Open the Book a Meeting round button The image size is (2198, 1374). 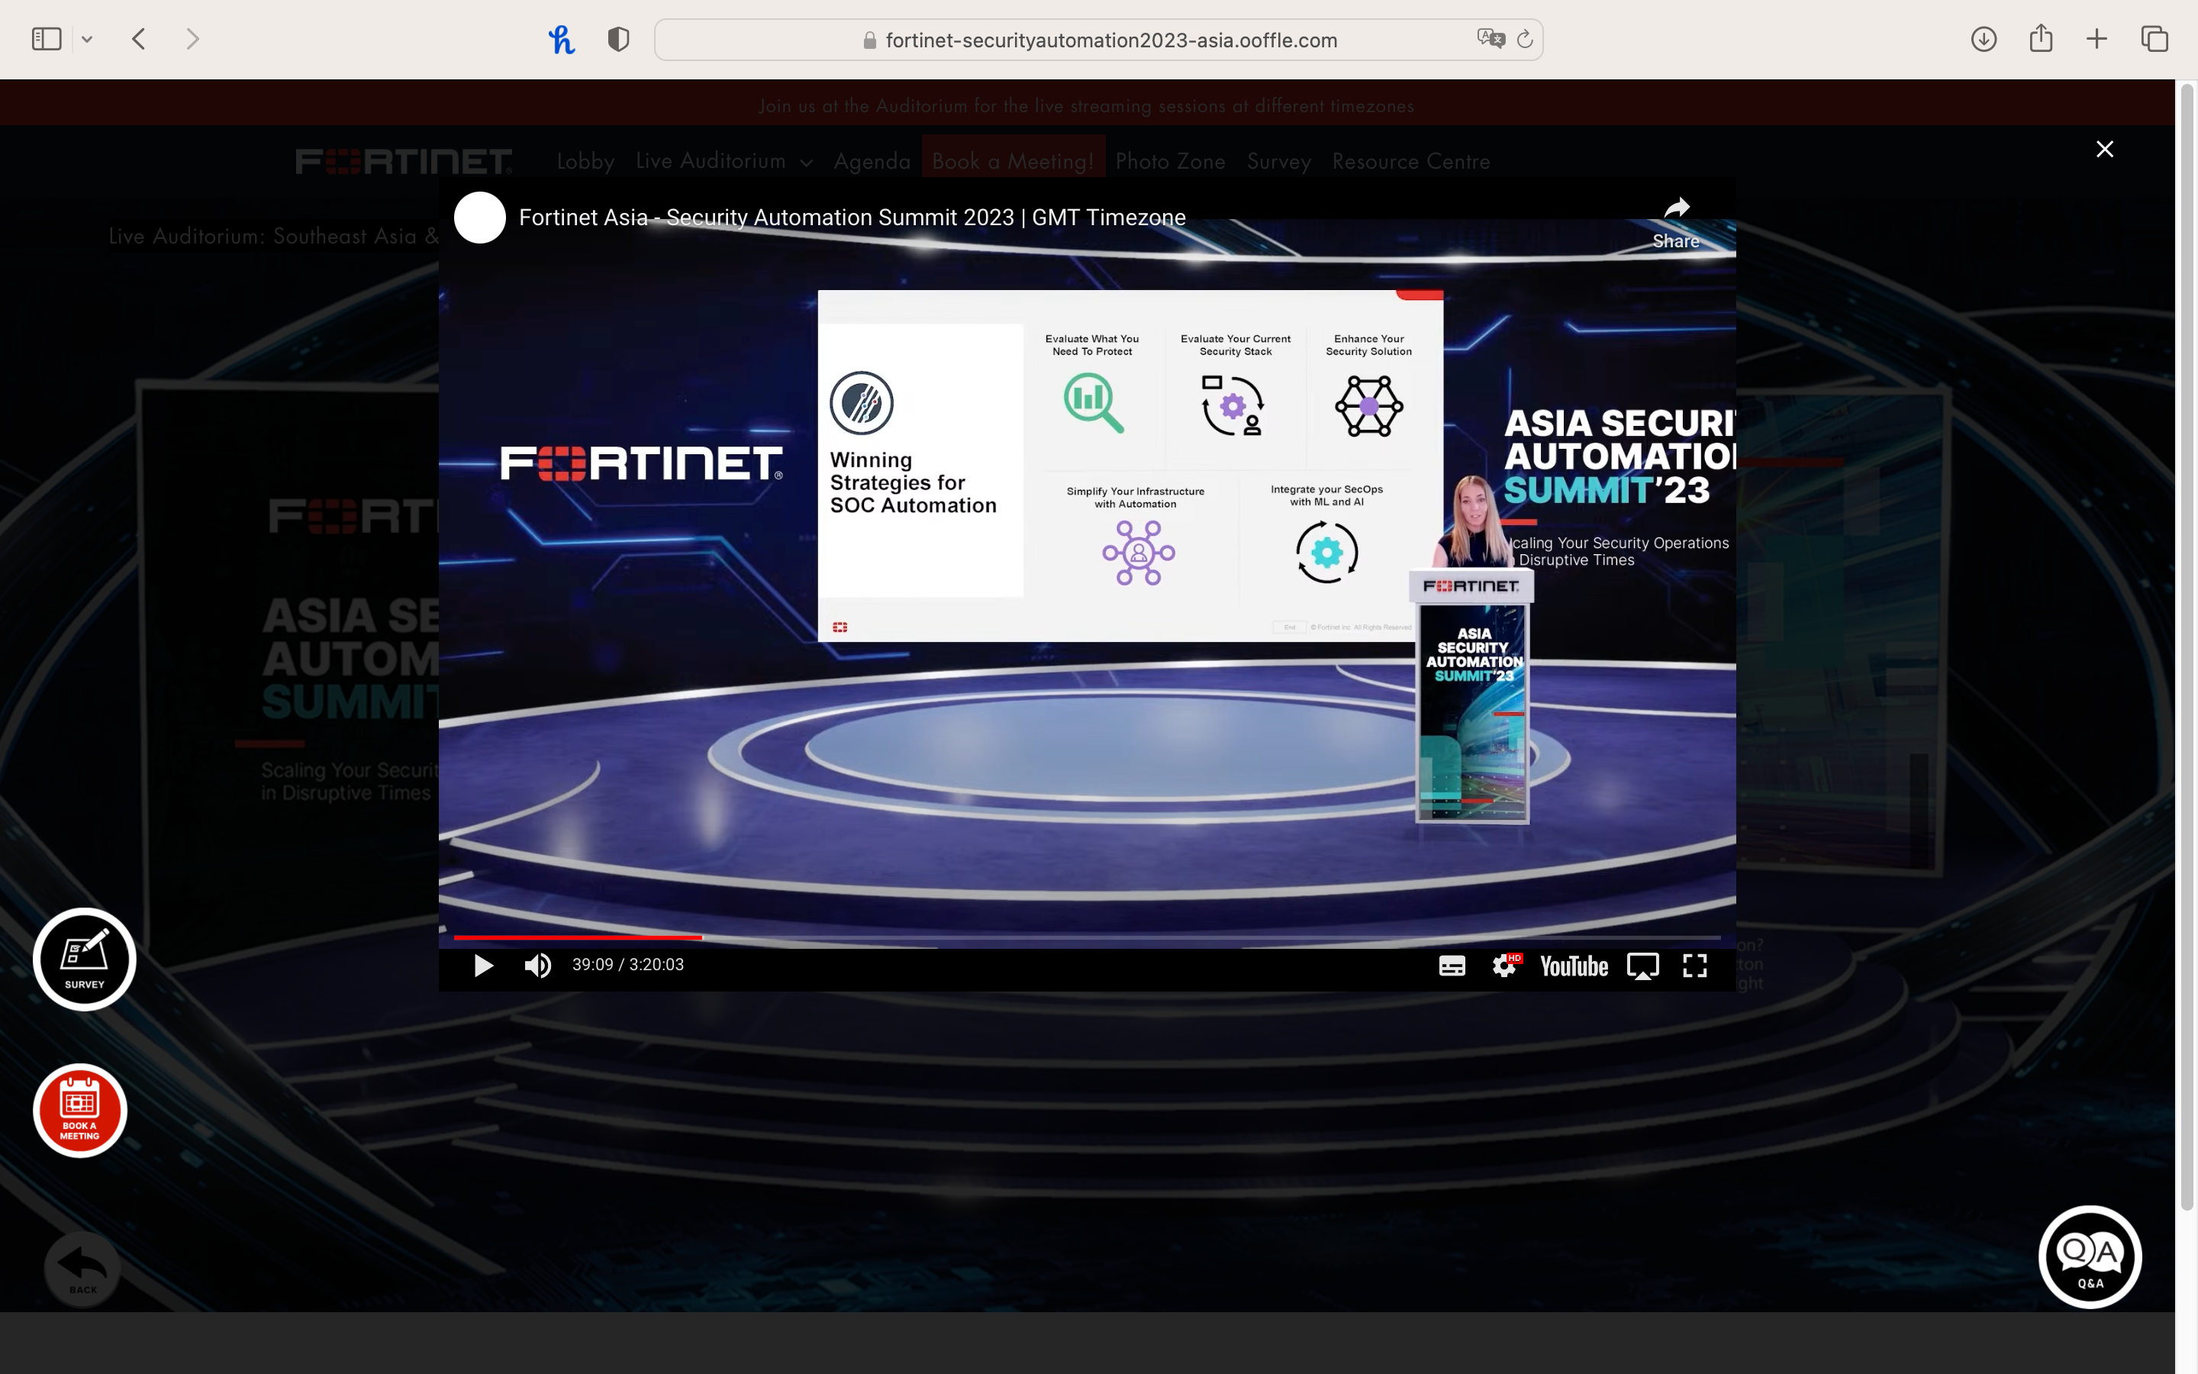(80, 1111)
